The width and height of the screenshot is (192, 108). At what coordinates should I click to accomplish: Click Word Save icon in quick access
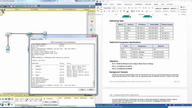tap(100, 1)
